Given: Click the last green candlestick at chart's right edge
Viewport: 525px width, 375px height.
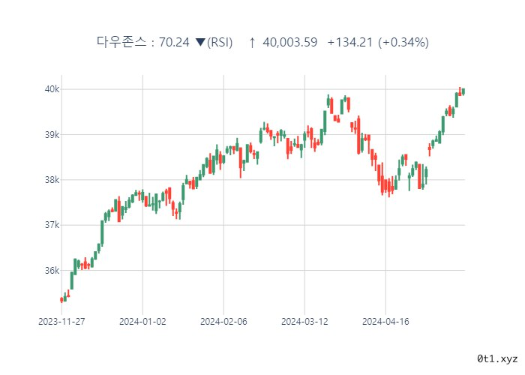Looking at the screenshot, I should [x=463, y=91].
